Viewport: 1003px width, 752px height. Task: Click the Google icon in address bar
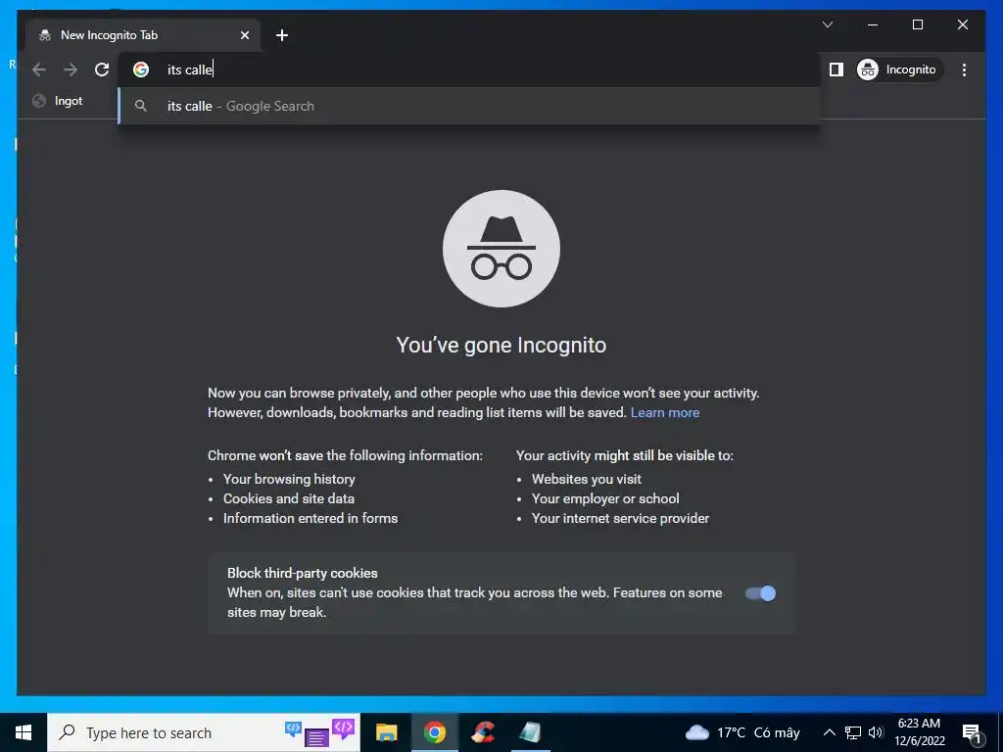pos(141,70)
